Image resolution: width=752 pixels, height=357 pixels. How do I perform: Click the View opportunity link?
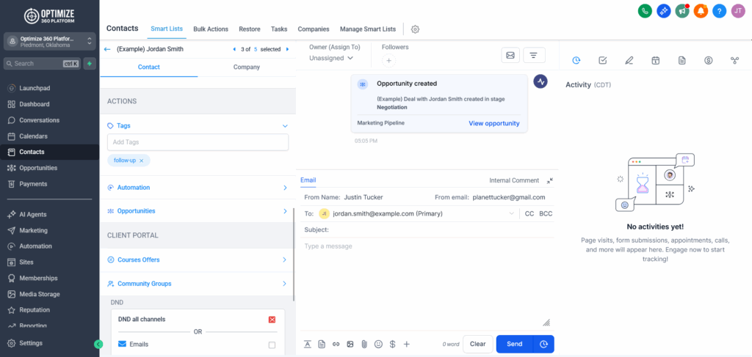coord(494,123)
